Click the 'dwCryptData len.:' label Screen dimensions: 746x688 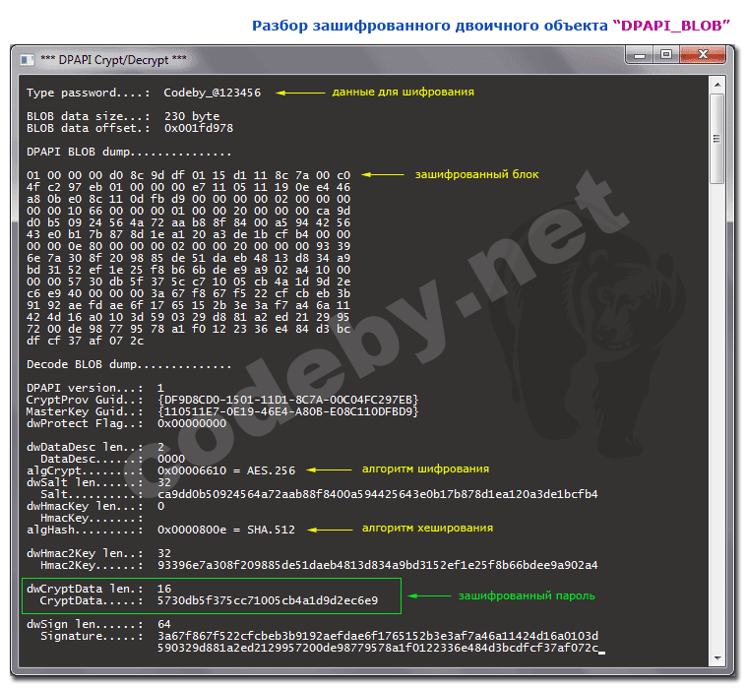[x=85, y=589]
